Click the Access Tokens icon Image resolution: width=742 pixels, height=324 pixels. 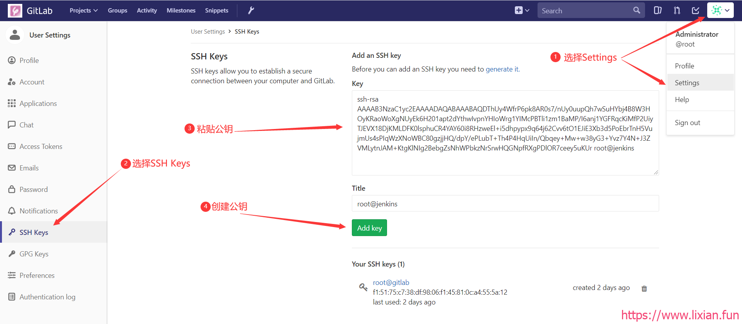12,146
